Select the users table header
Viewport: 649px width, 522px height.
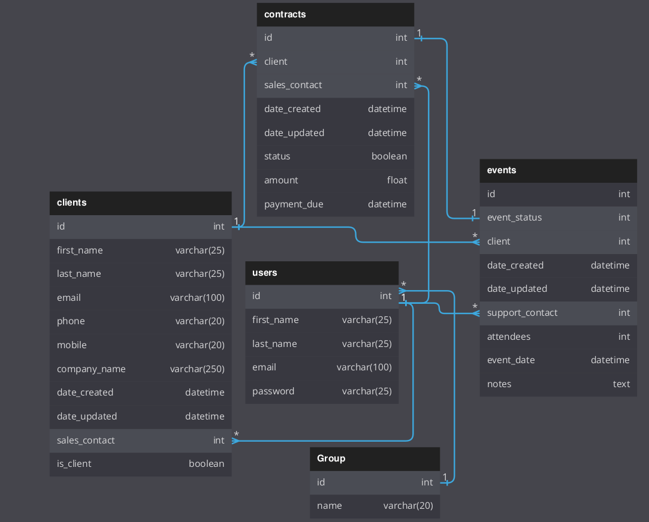tap(322, 273)
